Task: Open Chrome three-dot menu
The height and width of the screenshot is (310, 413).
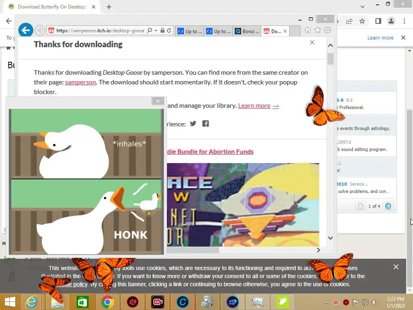Action: [x=404, y=21]
